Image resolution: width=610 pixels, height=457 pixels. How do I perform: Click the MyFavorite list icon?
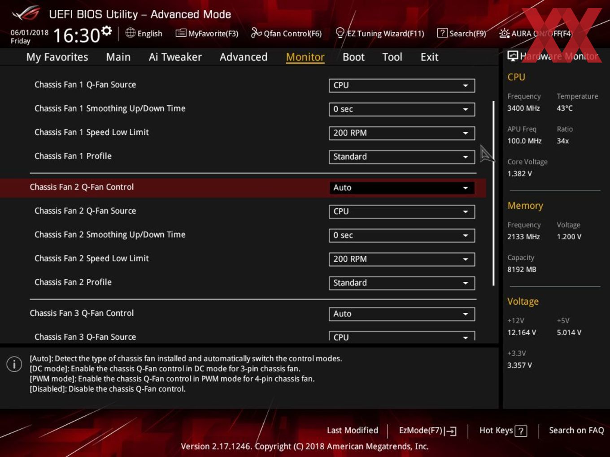tap(181, 33)
